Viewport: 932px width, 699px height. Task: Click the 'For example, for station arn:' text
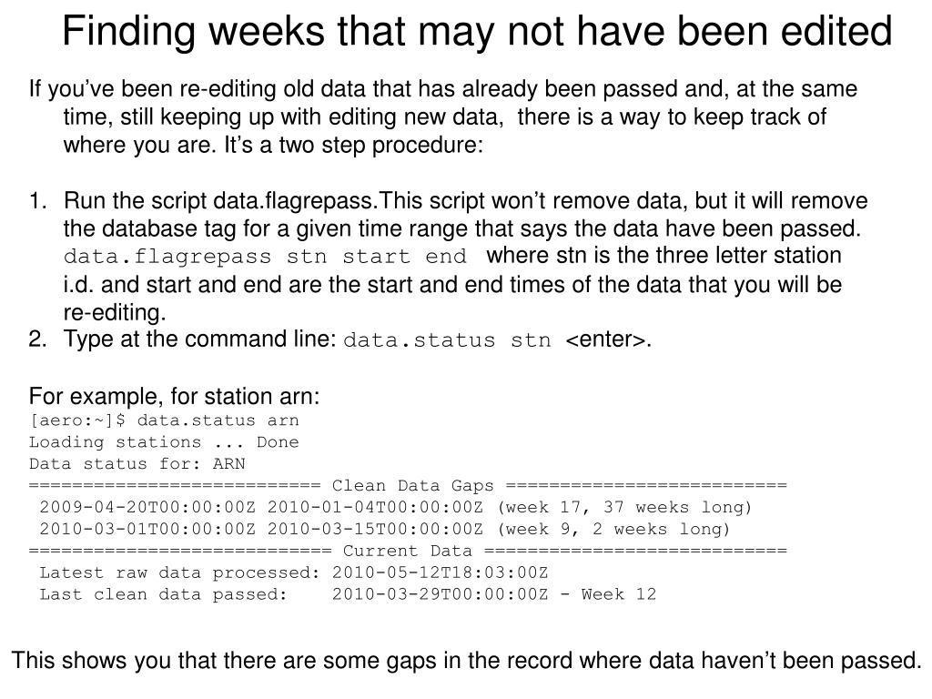[x=174, y=396]
